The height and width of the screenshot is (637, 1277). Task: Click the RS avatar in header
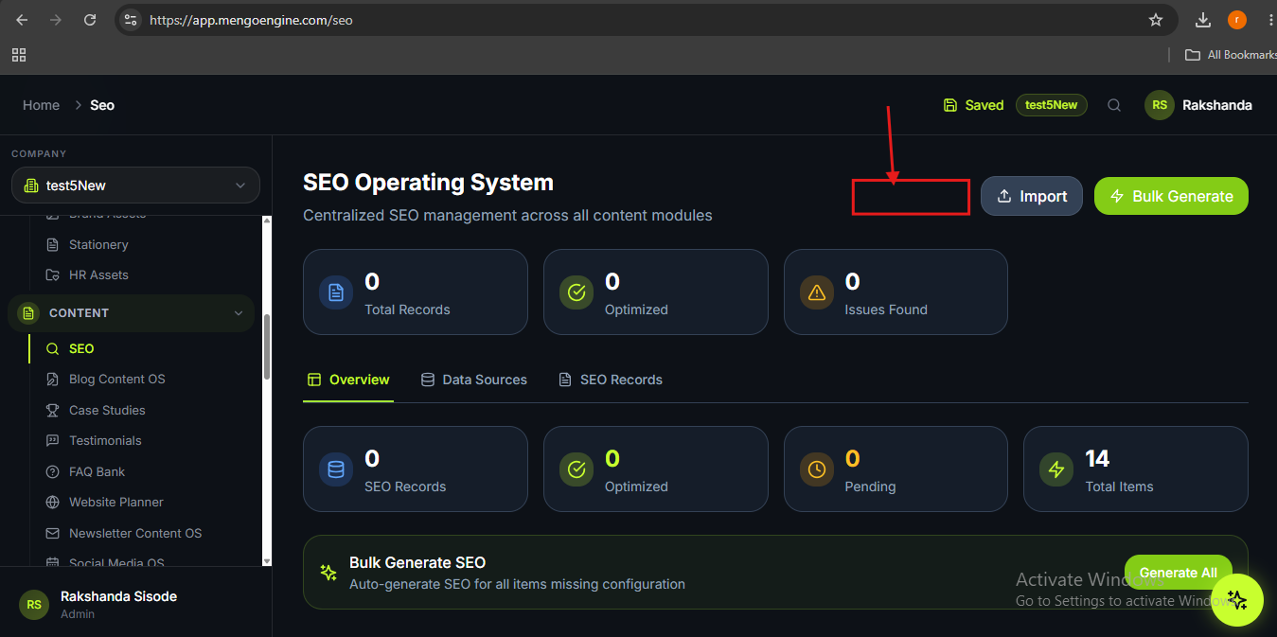click(1160, 105)
